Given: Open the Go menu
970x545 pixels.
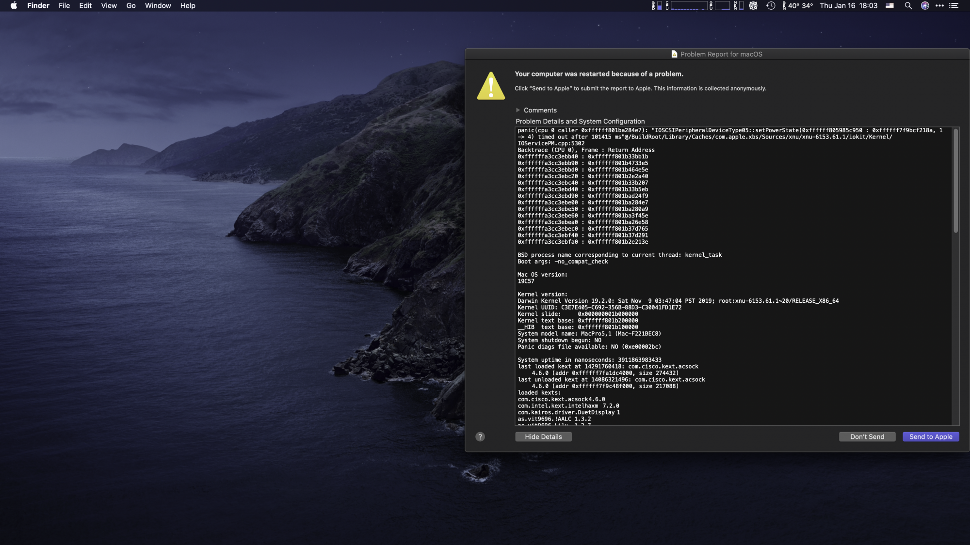Looking at the screenshot, I should [131, 6].
